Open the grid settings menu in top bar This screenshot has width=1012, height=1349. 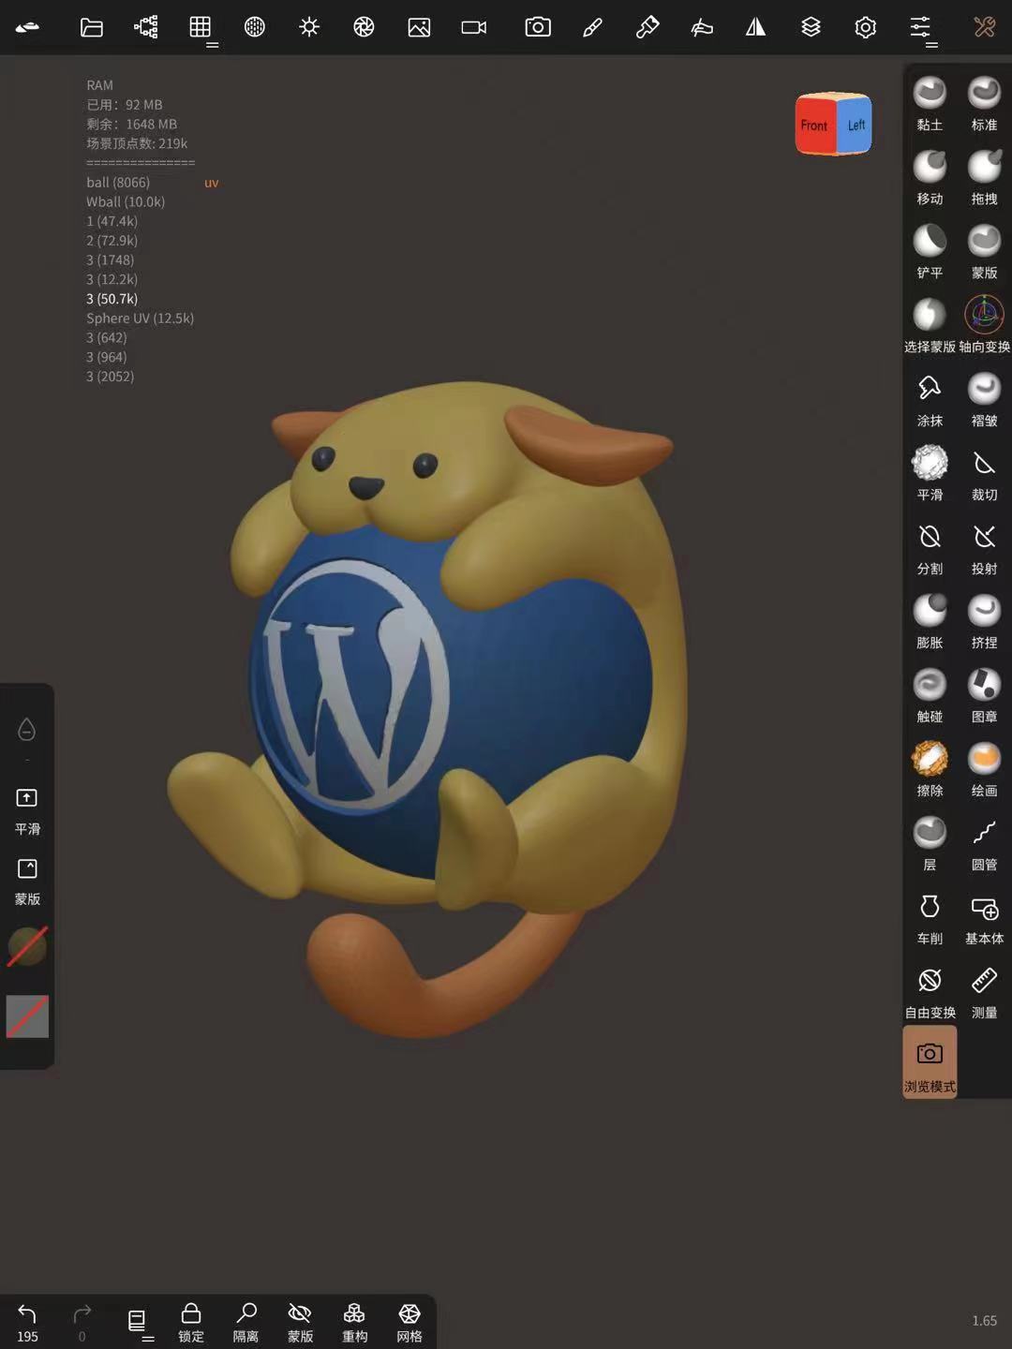(201, 28)
